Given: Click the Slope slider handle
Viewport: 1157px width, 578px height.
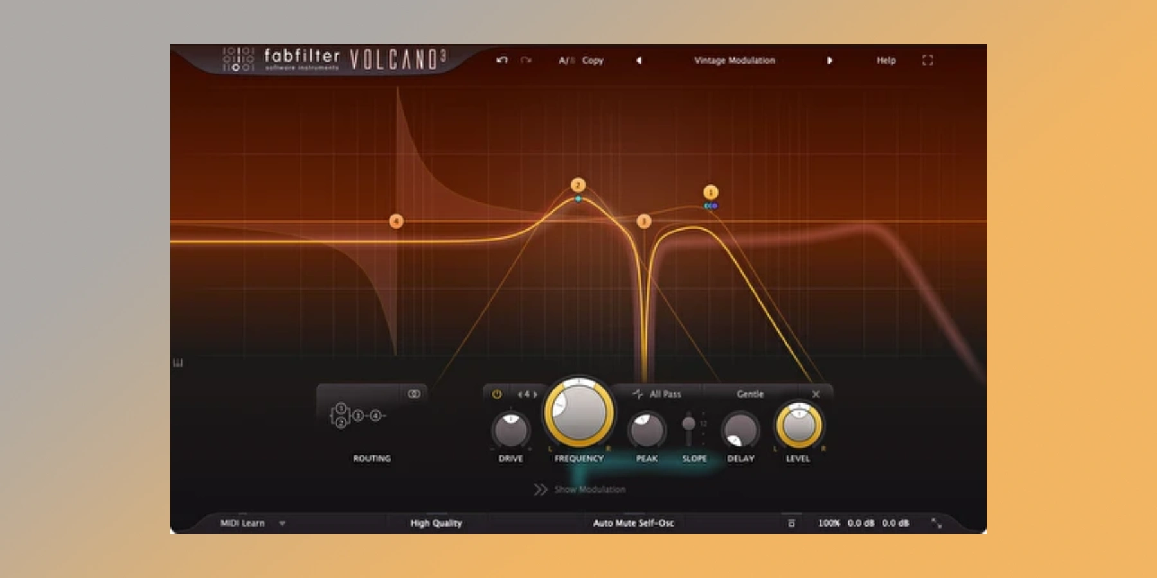Looking at the screenshot, I should coord(688,424).
